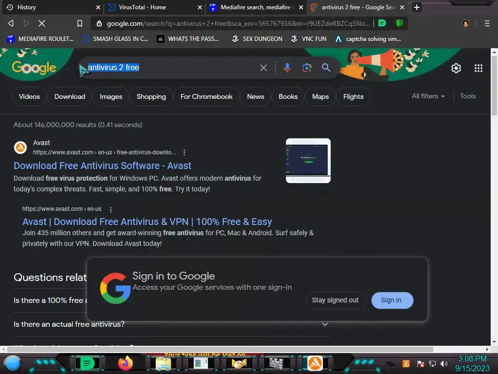
Task: Search by image with Google Lens
Action: pyautogui.click(x=307, y=67)
